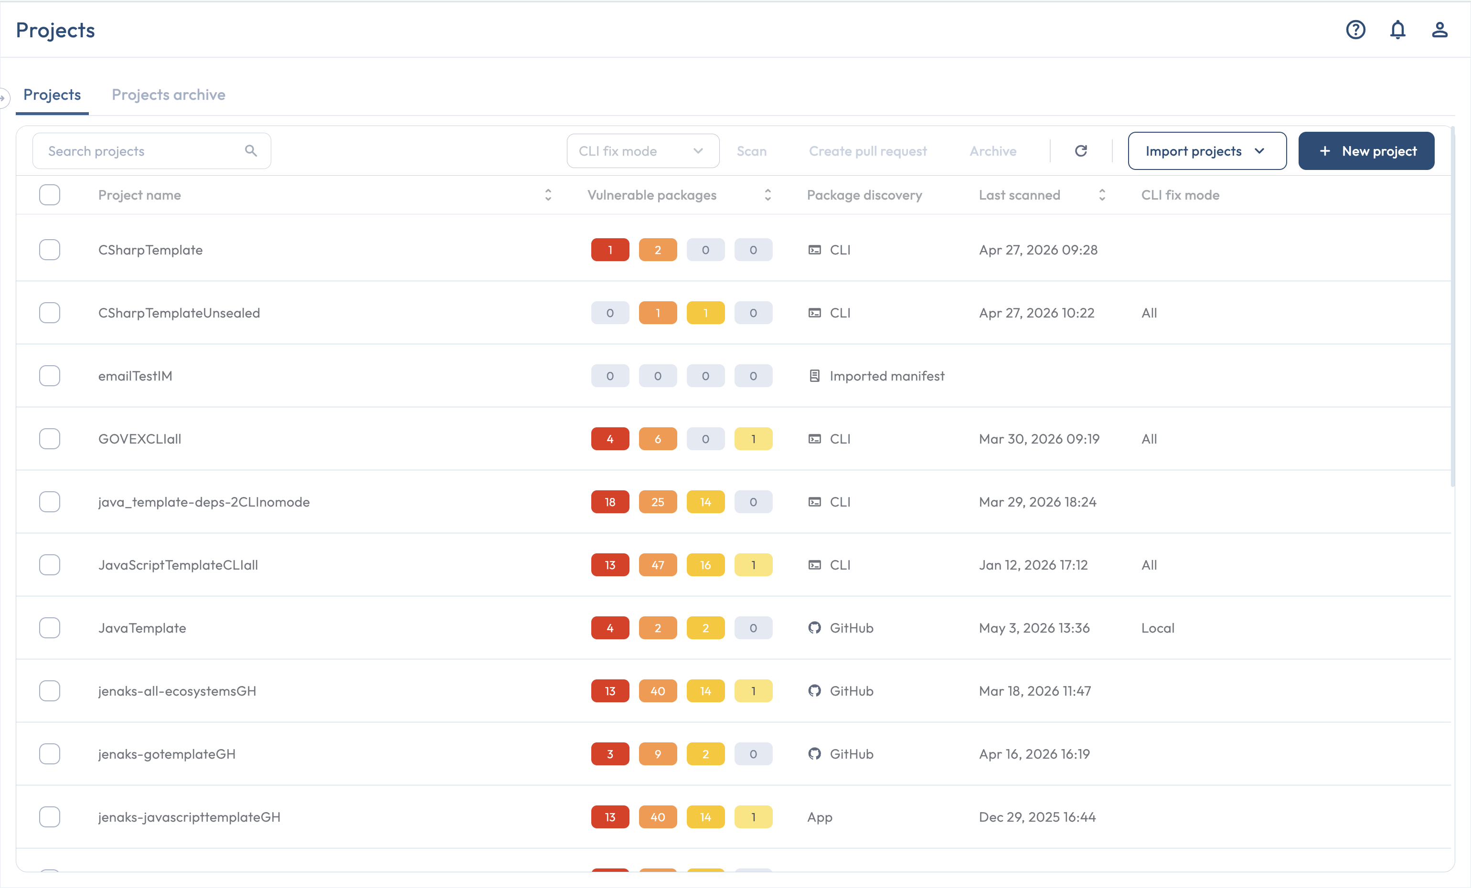The image size is (1471, 888).
Task: Click the manifest icon in emailTestIM row
Action: tap(814, 376)
